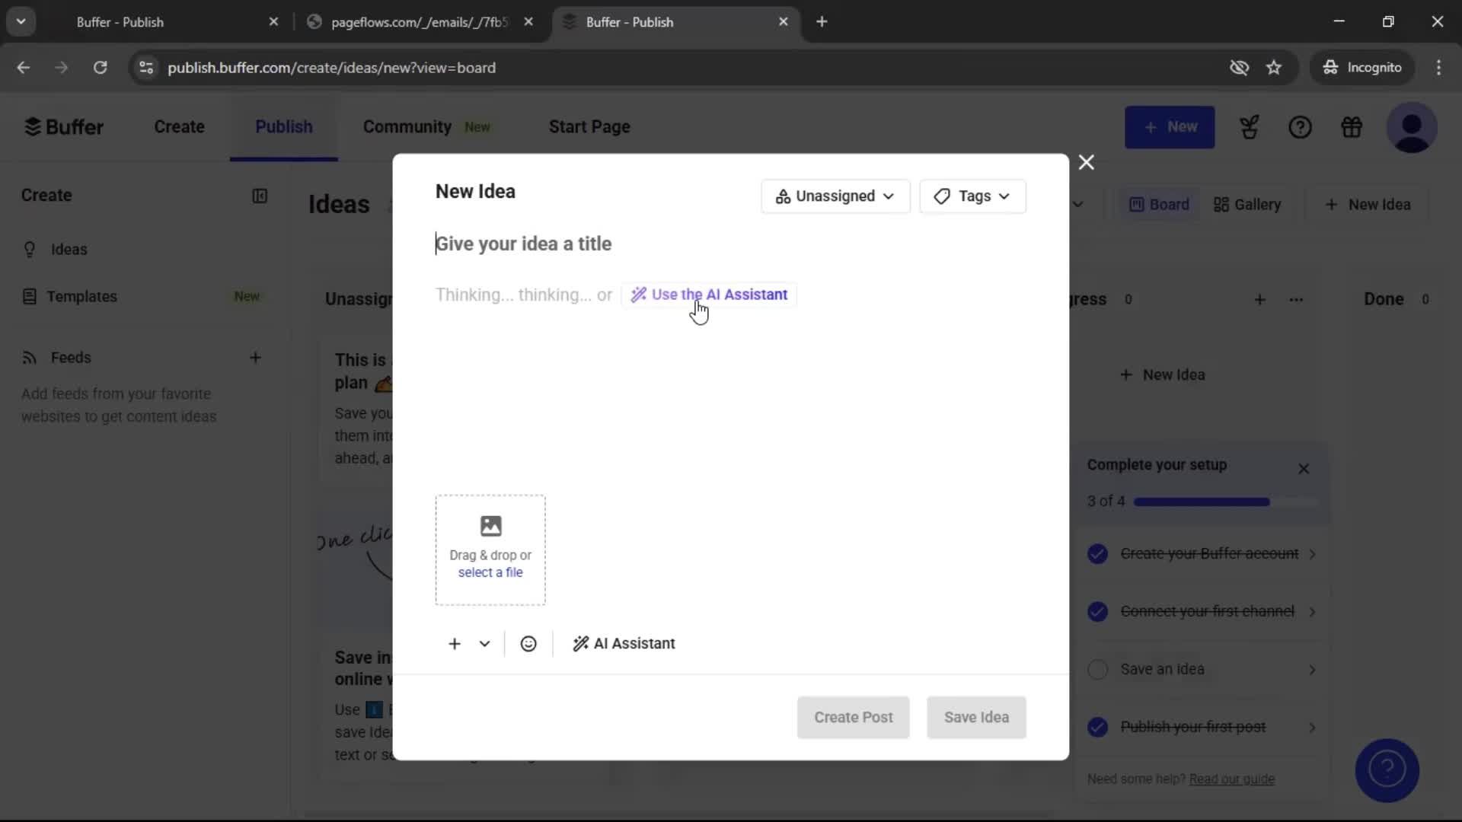Click the plant growth icon in the header
Viewport: 1462px width, 822px height.
click(1250, 127)
